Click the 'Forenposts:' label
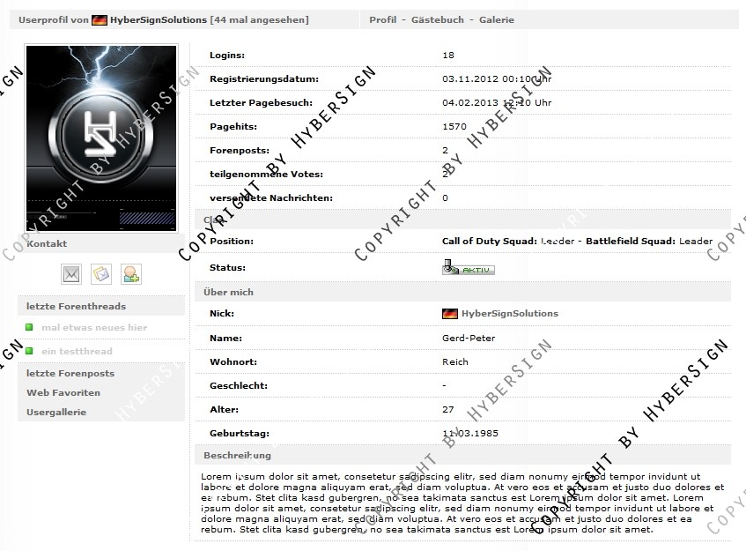The width and height of the screenshot is (746, 551). tap(240, 151)
